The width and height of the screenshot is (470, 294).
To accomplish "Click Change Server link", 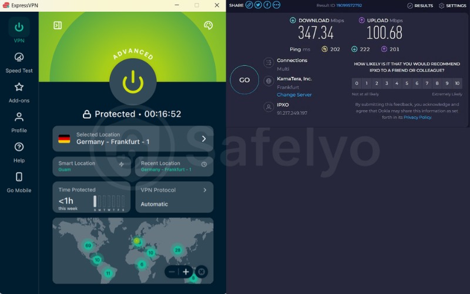I will tap(294, 95).
